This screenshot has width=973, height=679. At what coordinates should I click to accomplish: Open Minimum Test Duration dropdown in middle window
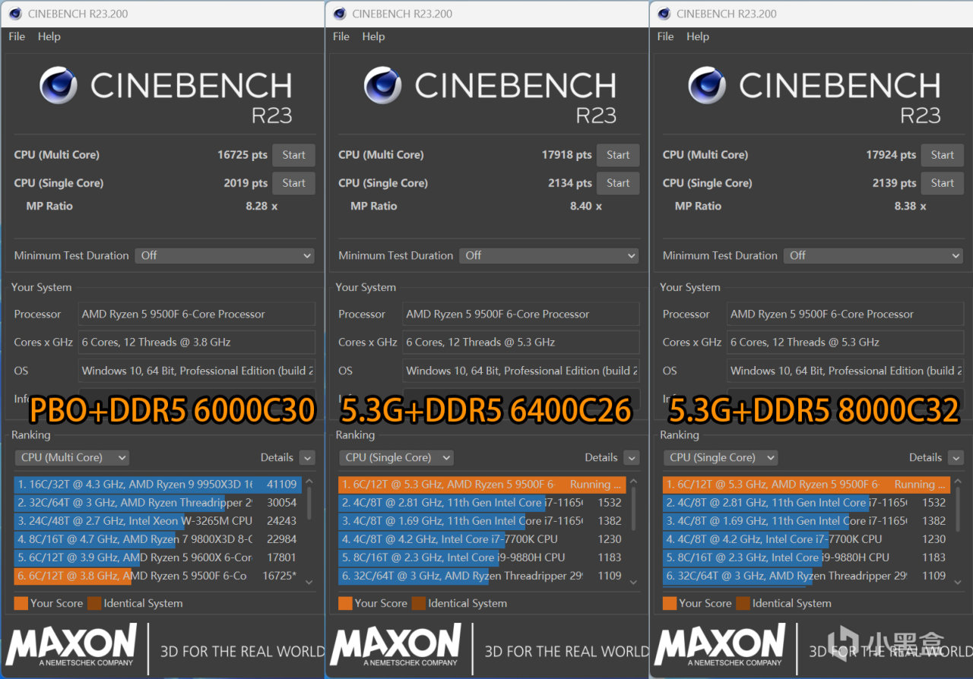pos(549,256)
